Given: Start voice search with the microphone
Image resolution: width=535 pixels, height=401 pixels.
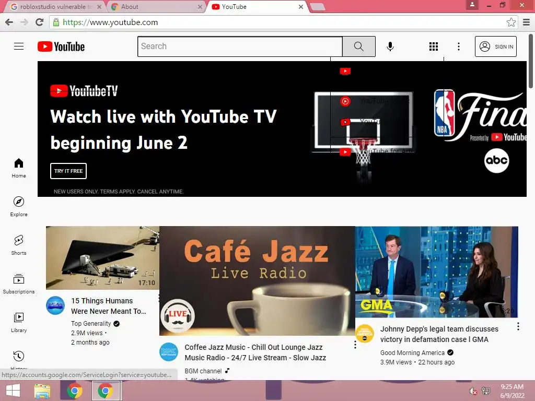Looking at the screenshot, I should (390, 46).
